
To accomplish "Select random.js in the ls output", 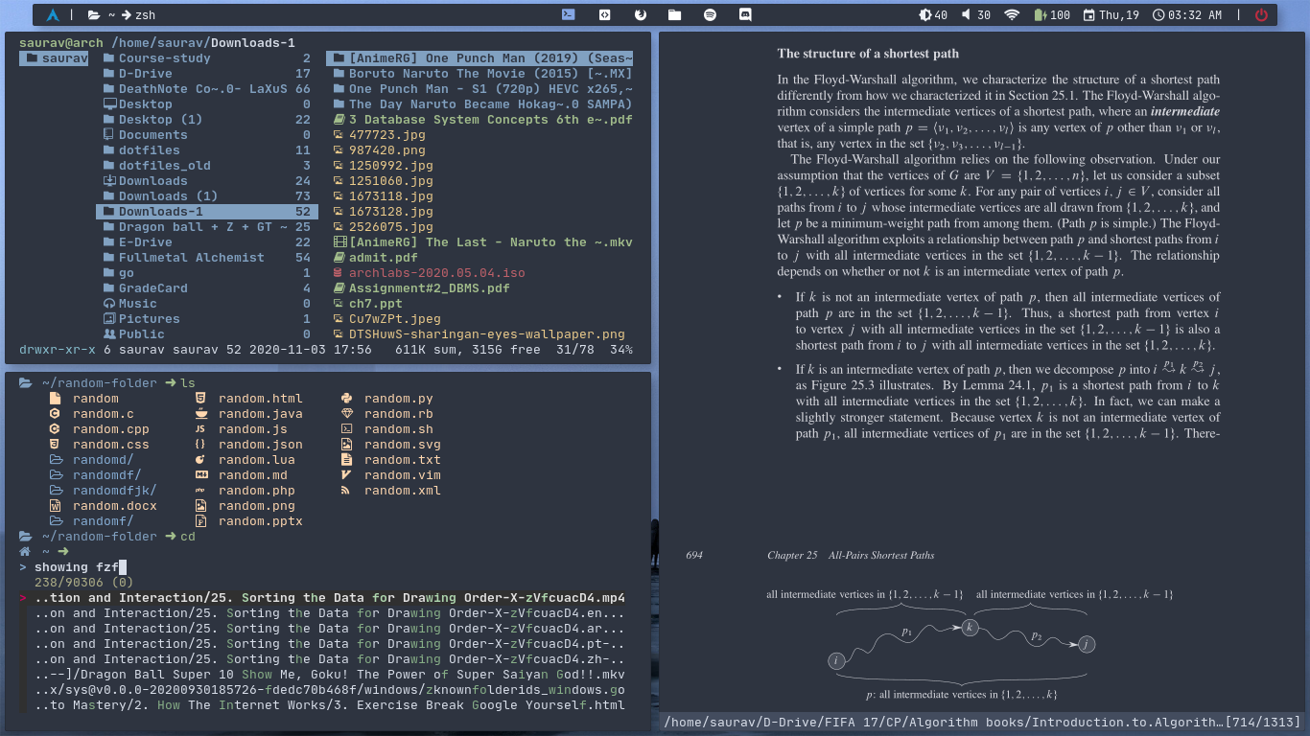I will pos(253,429).
